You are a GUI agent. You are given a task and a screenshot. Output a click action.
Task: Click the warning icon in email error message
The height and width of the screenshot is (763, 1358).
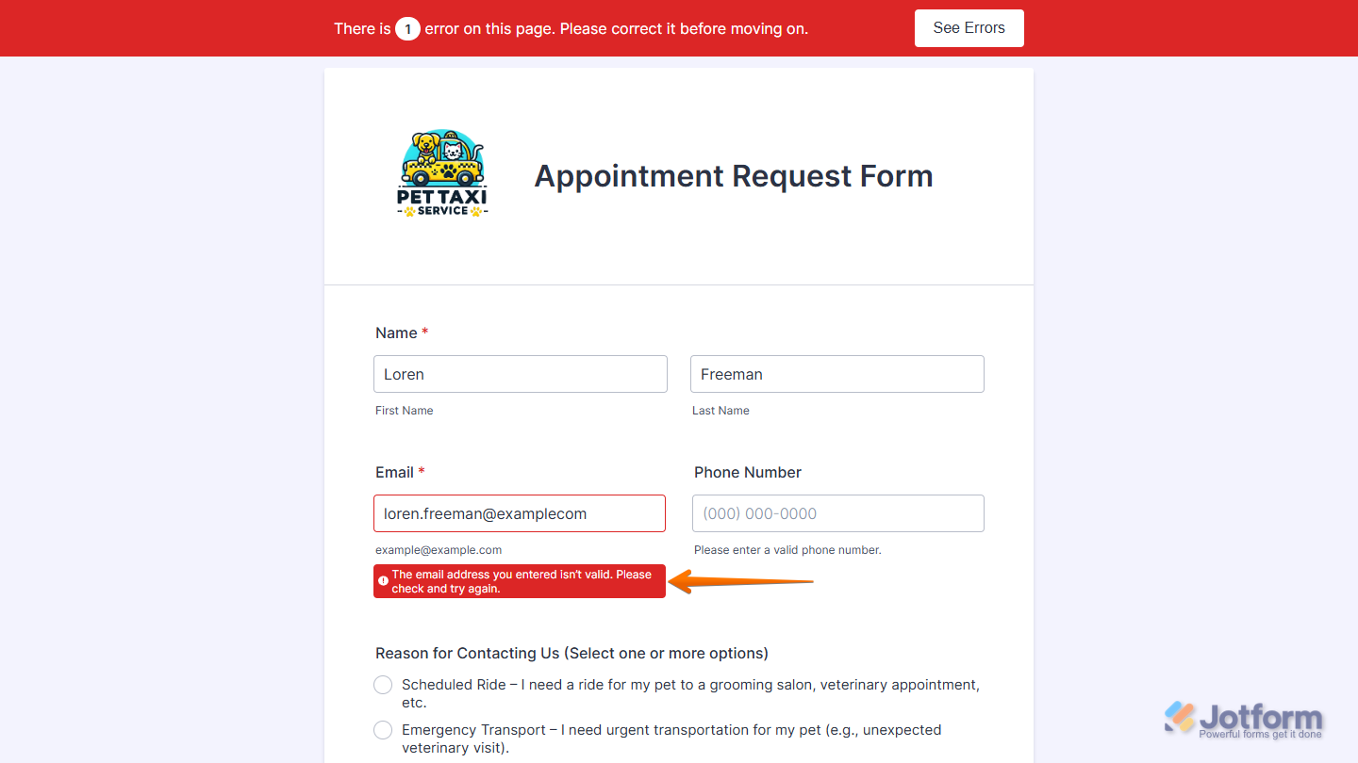383,581
